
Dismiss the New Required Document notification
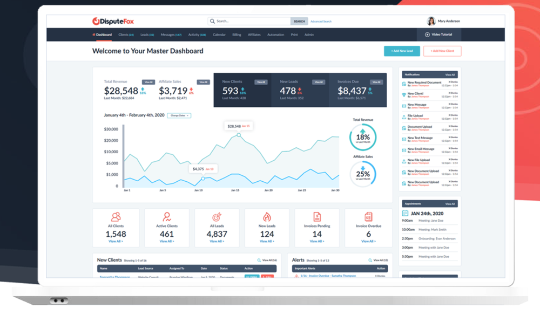pyautogui.click(x=453, y=82)
